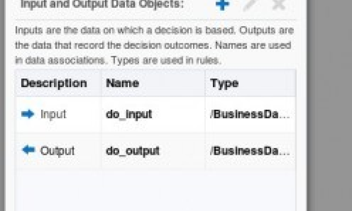Click the Output description label
Image resolution: width=352 pixels, height=211 pixels.
[57, 150]
